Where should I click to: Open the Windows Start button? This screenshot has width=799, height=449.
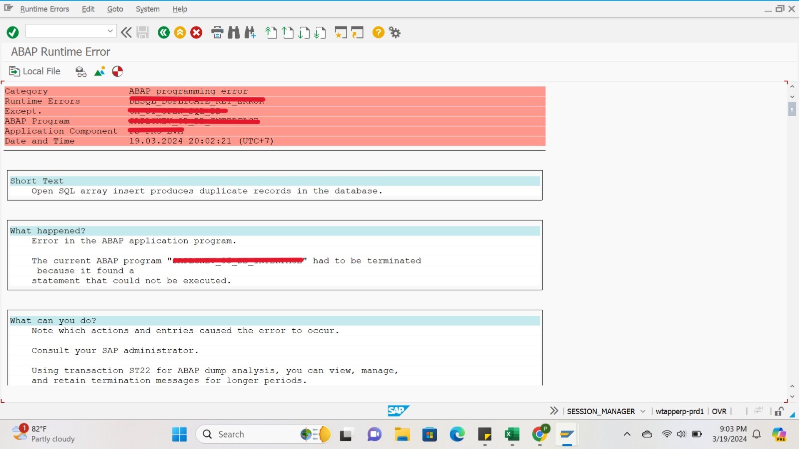179,434
